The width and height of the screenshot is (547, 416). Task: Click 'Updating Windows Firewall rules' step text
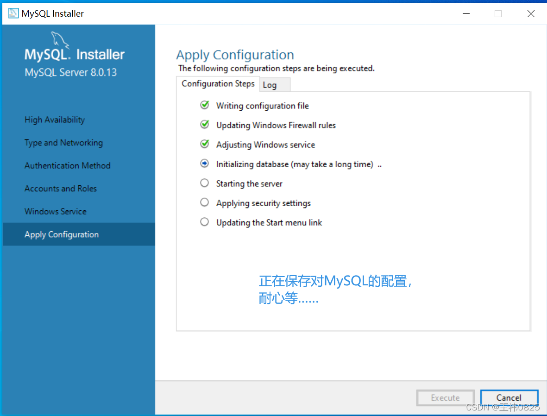click(276, 125)
